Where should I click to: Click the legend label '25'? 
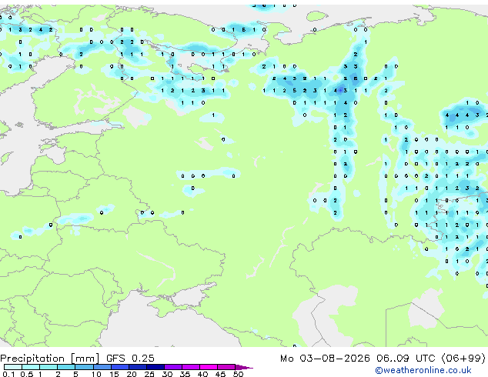click(149, 374)
